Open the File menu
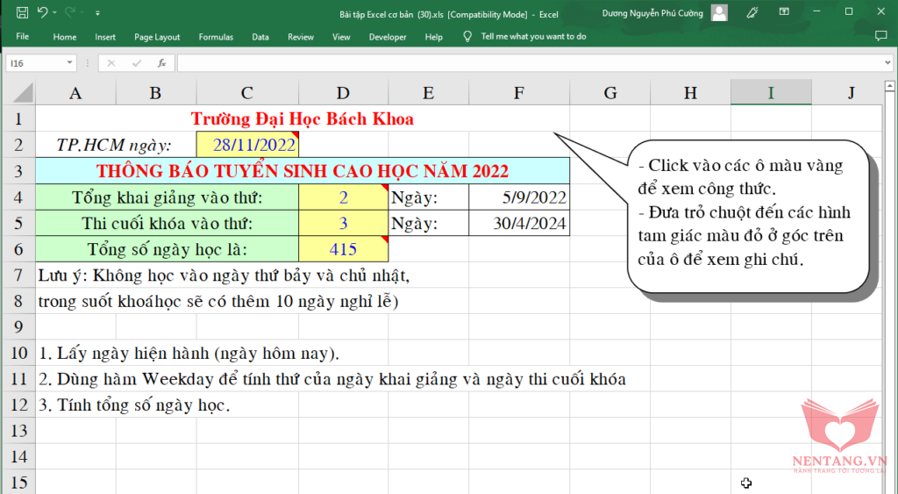898x494 pixels. pyautogui.click(x=23, y=37)
